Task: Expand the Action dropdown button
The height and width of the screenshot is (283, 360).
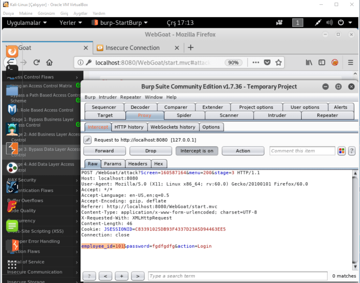Action: click(x=243, y=151)
